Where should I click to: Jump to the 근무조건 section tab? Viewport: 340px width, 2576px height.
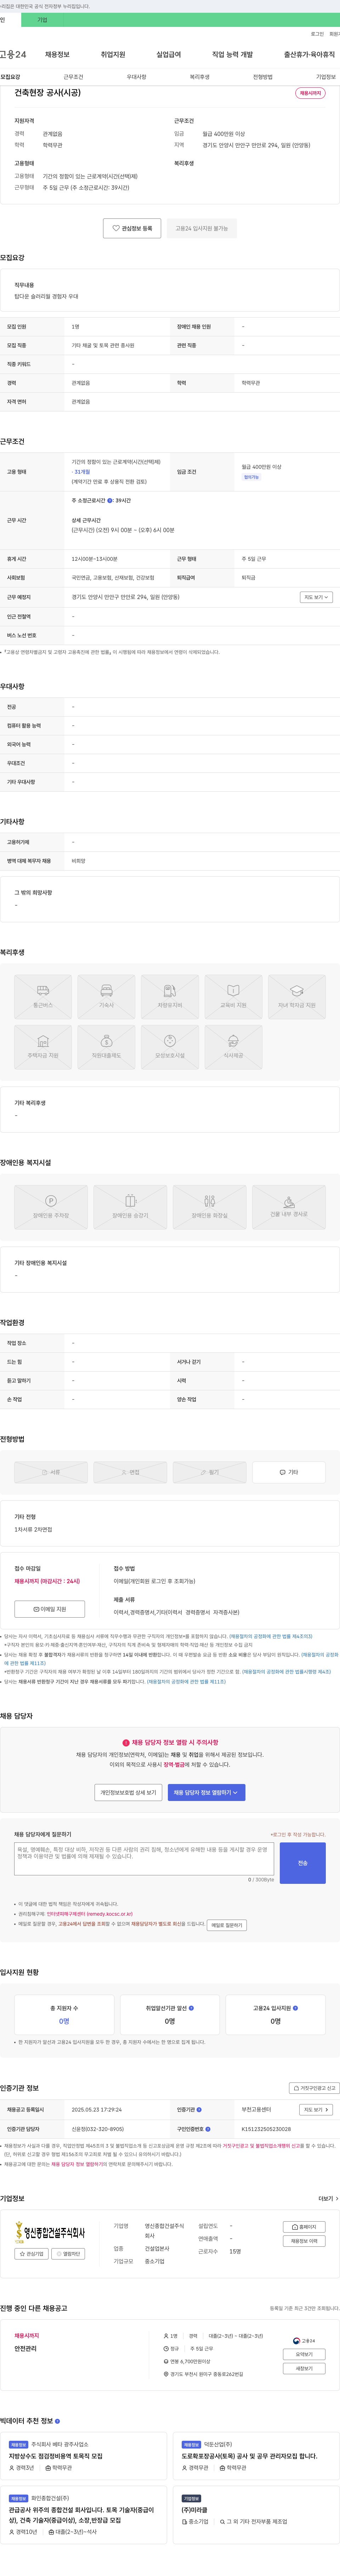[73, 77]
